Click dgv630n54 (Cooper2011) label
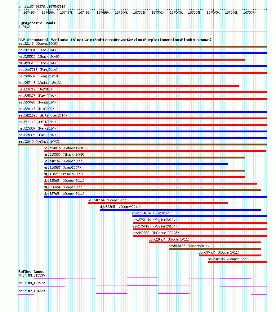276x312 pixels. pyautogui.click(x=219, y=253)
